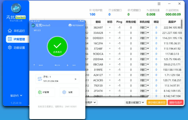Expand the 0窗口 dropdown for 114.231.195.176
This screenshot has width=188, height=120.
(x=144, y=38)
